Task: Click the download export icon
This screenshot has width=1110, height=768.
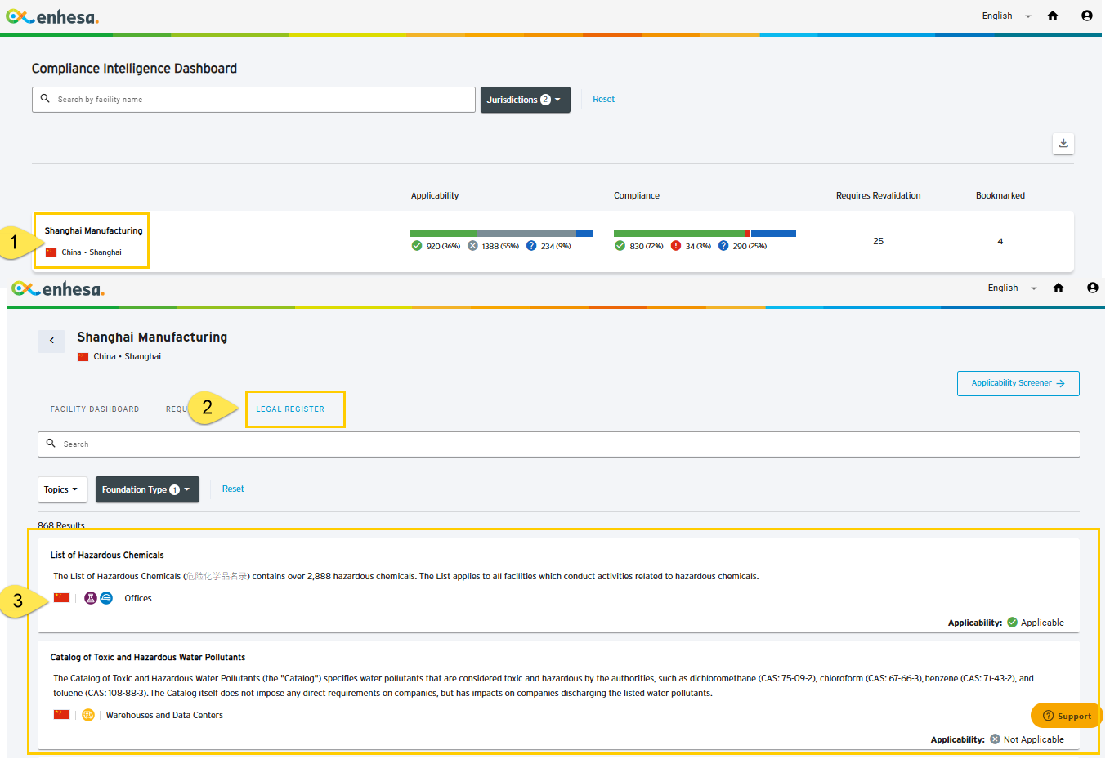Action: (x=1063, y=143)
